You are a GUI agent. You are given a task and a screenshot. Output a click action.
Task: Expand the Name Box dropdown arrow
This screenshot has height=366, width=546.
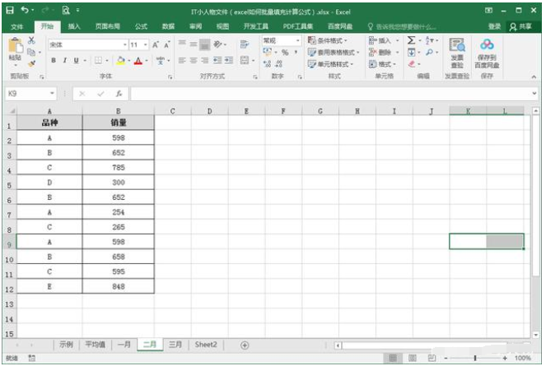(x=53, y=94)
